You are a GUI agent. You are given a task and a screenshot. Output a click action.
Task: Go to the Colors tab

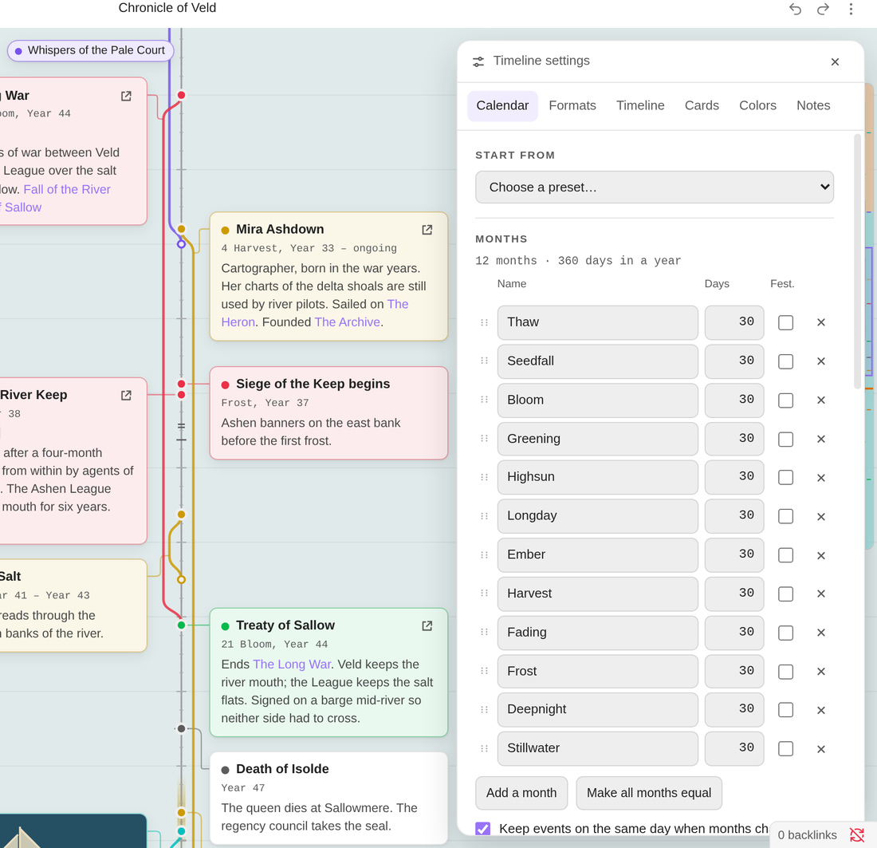coord(758,106)
